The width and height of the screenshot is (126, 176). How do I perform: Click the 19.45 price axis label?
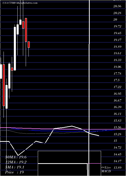click(117, 33)
